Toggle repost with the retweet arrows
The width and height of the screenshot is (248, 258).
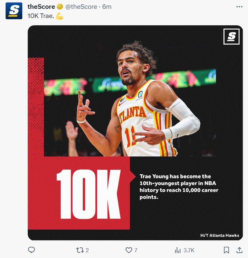click(79, 250)
